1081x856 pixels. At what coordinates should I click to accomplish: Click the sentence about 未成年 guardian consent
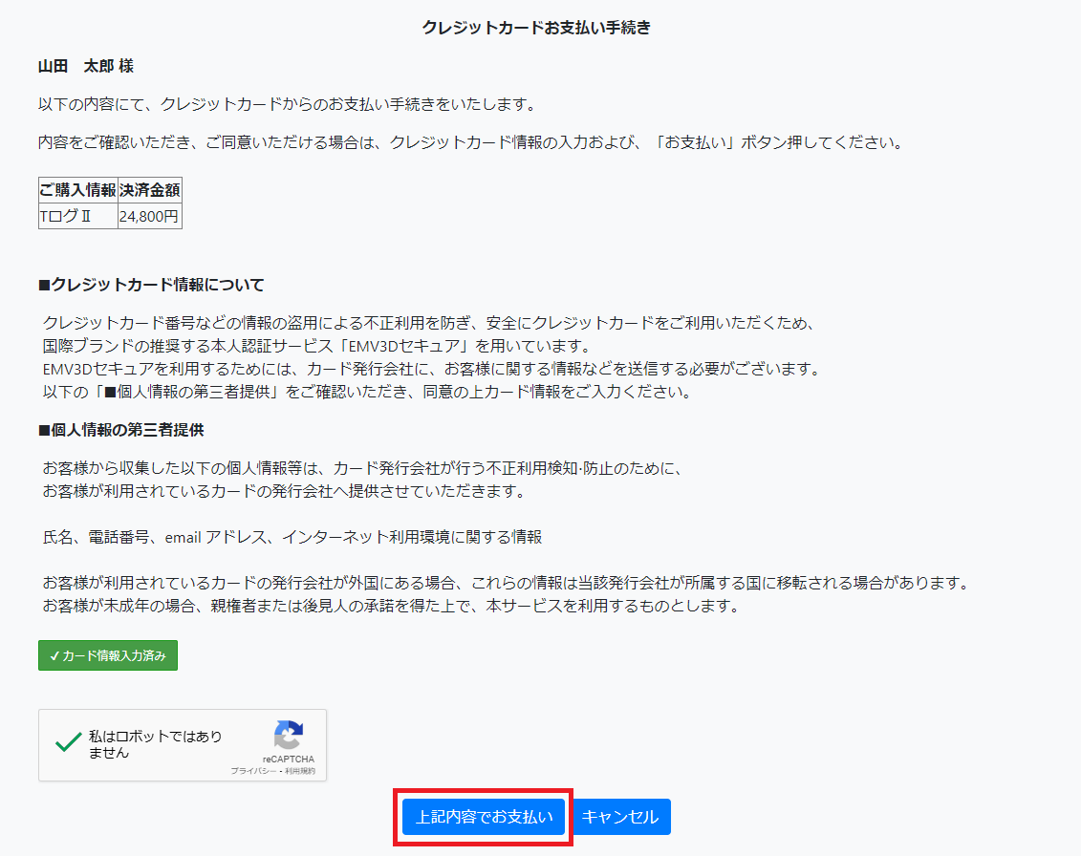pos(391,607)
